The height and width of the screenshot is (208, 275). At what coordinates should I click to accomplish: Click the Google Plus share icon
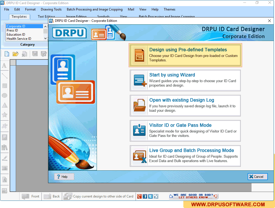139,196
